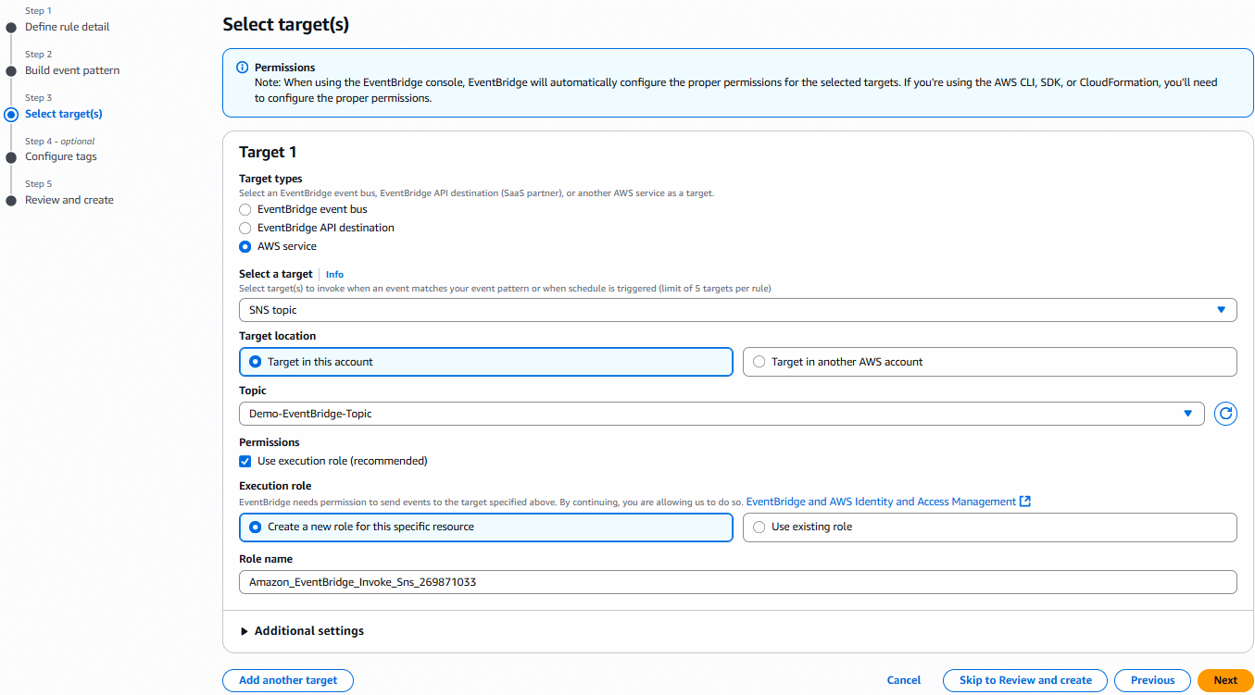Image resolution: width=1255 pixels, height=695 pixels.
Task: Choose Use existing role option
Action: click(x=759, y=527)
